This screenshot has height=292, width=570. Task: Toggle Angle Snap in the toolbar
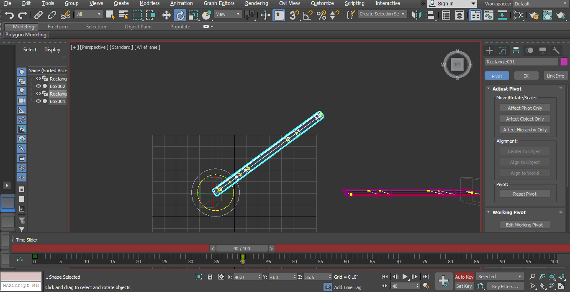point(308,15)
